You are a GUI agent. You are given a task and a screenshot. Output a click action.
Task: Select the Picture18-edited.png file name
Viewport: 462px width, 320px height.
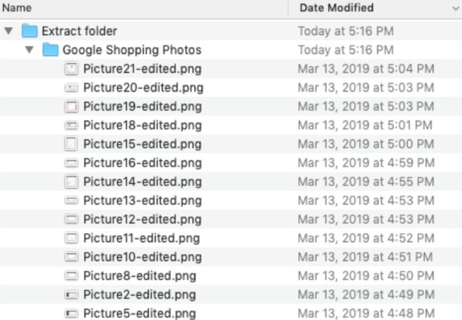142,126
